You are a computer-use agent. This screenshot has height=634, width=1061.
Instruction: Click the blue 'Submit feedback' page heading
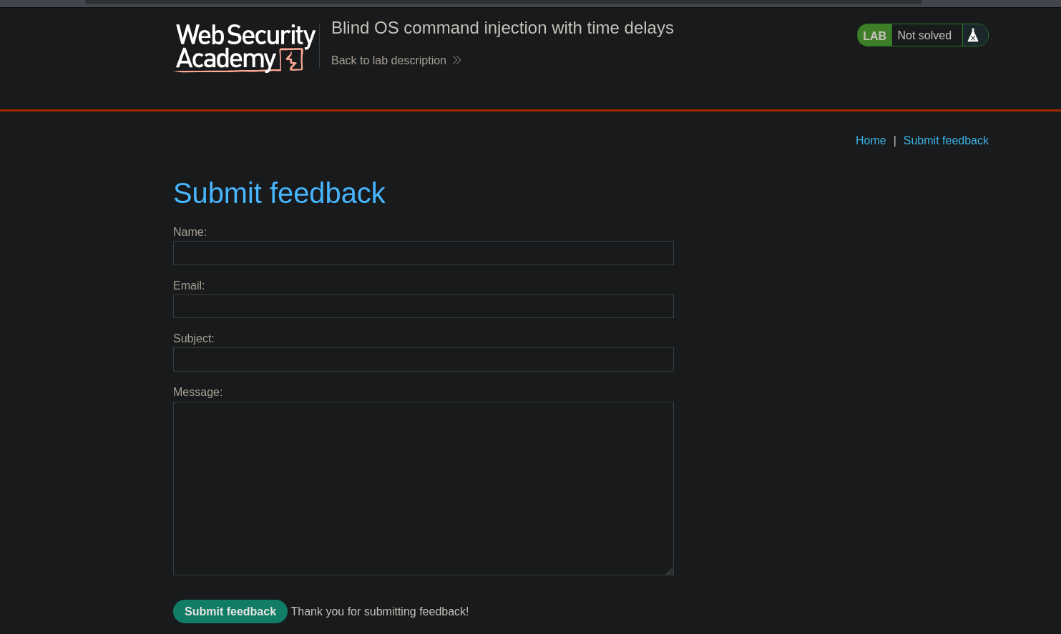pos(279,193)
